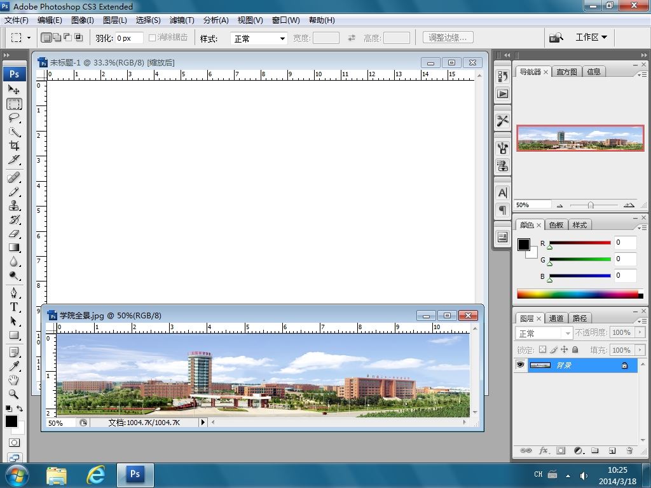Open the 样式 style dropdown

(x=259, y=39)
